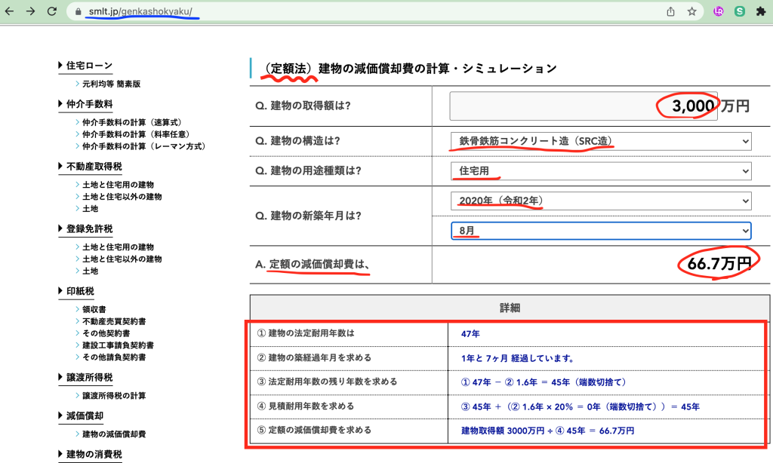Click the lock icon in the address bar

(x=76, y=12)
